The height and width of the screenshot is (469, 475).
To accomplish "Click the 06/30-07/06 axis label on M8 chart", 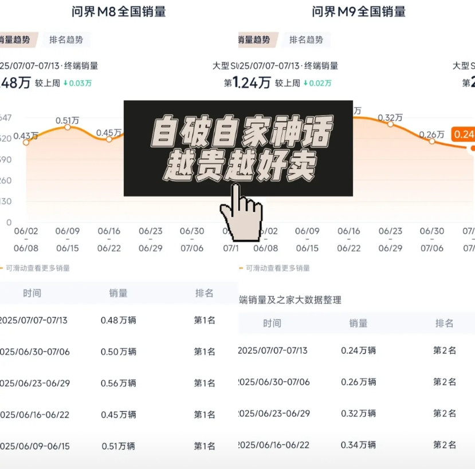I will pyautogui.click(x=192, y=239).
